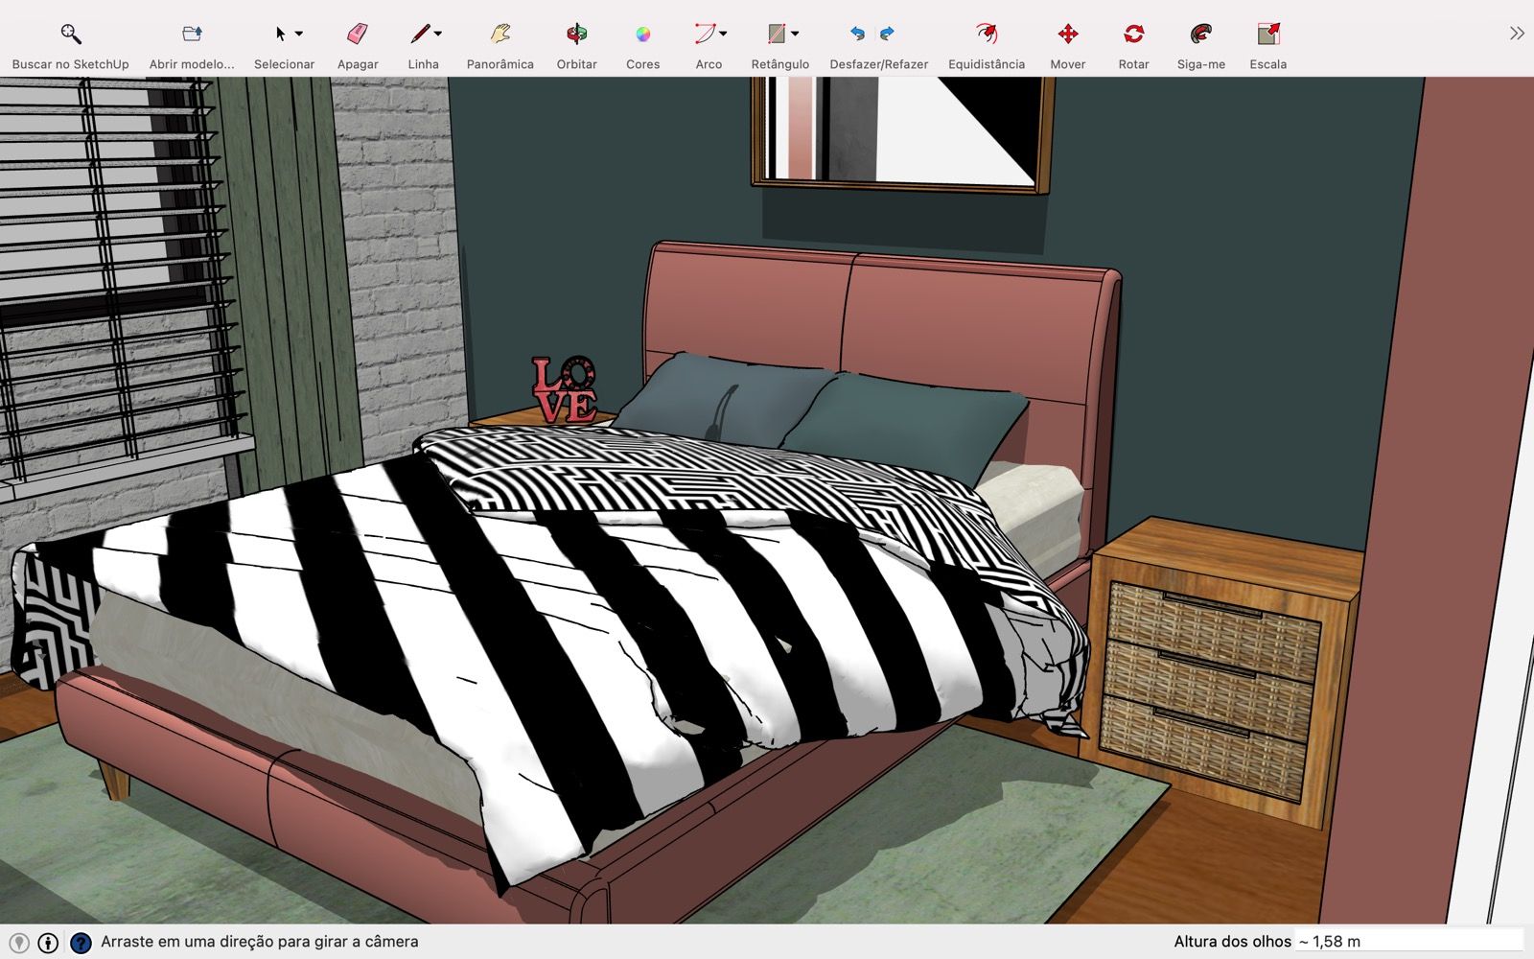Click the Altura dos olhos measurement field
Image resolution: width=1534 pixels, height=959 pixels.
1407,941
